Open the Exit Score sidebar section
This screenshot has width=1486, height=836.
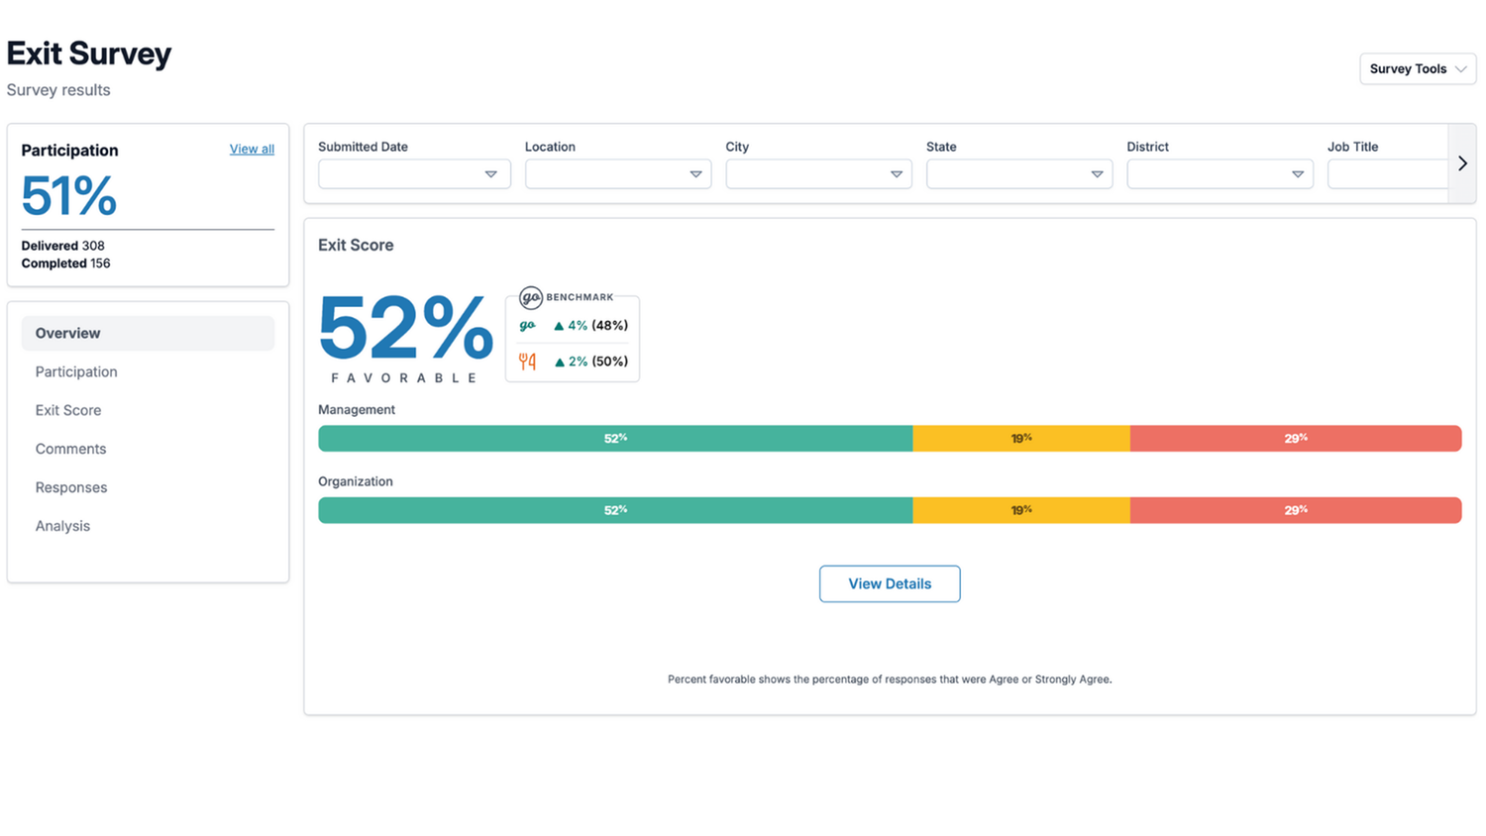68,410
